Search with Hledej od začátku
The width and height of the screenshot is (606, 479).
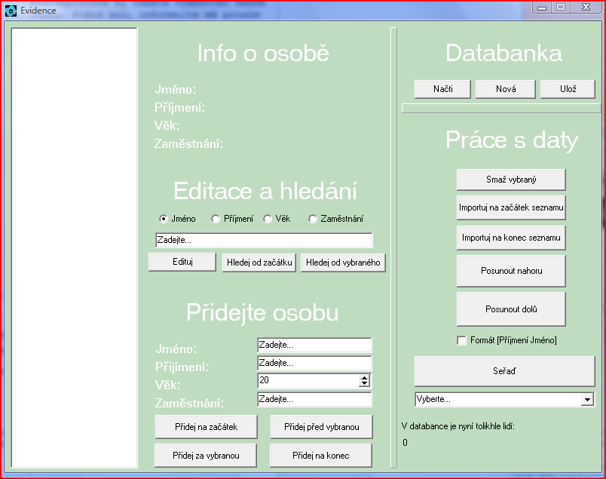(259, 263)
